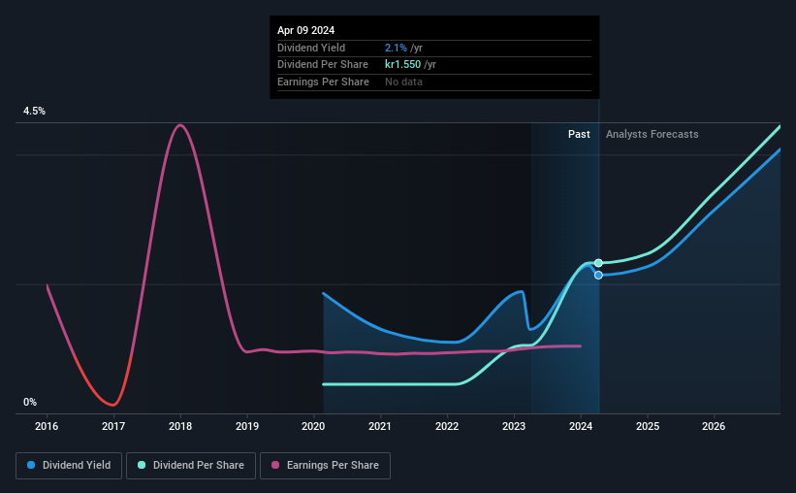Click the 2018 x-axis year label
The width and height of the screenshot is (796, 493).
pos(180,426)
